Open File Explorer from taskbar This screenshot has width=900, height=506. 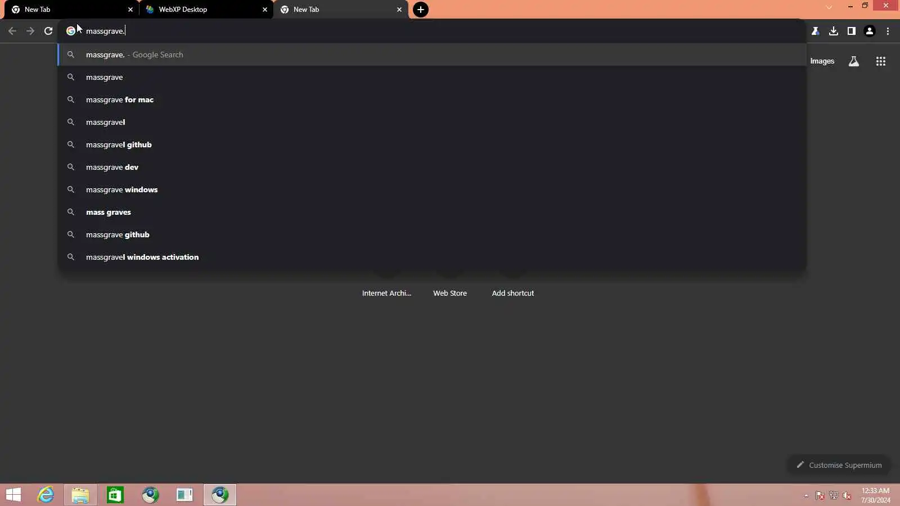point(80,495)
